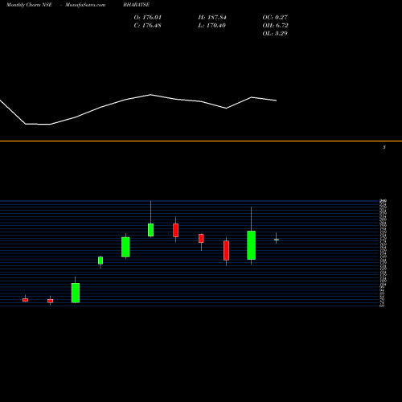The height and width of the screenshot is (402, 402).
Task: Select the open value O: 176.01
Action: [148, 18]
